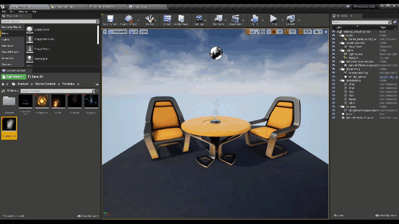Open the Filters dropdown in Content Browser
This screenshot has height=224, width=399.
point(13,91)
